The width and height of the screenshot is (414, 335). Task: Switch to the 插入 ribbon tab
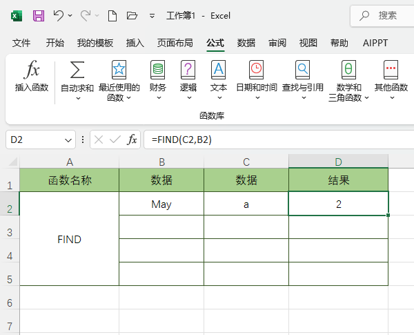[x=135, y=43]
